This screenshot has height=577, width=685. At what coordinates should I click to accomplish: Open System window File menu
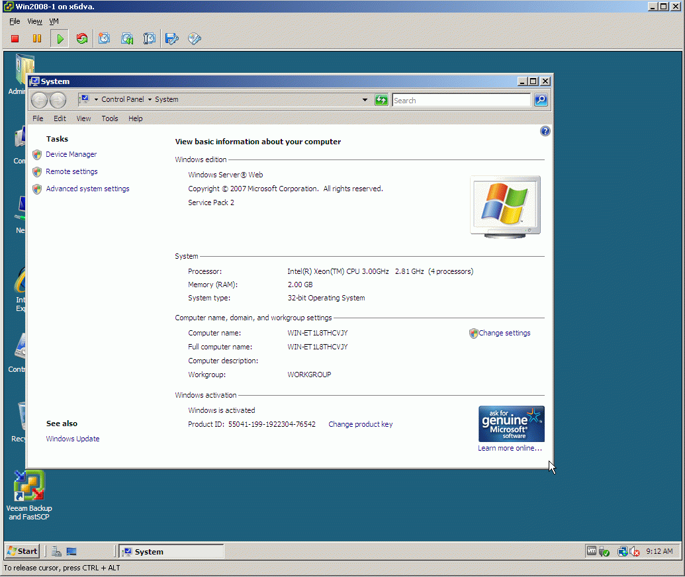point(38,118)
